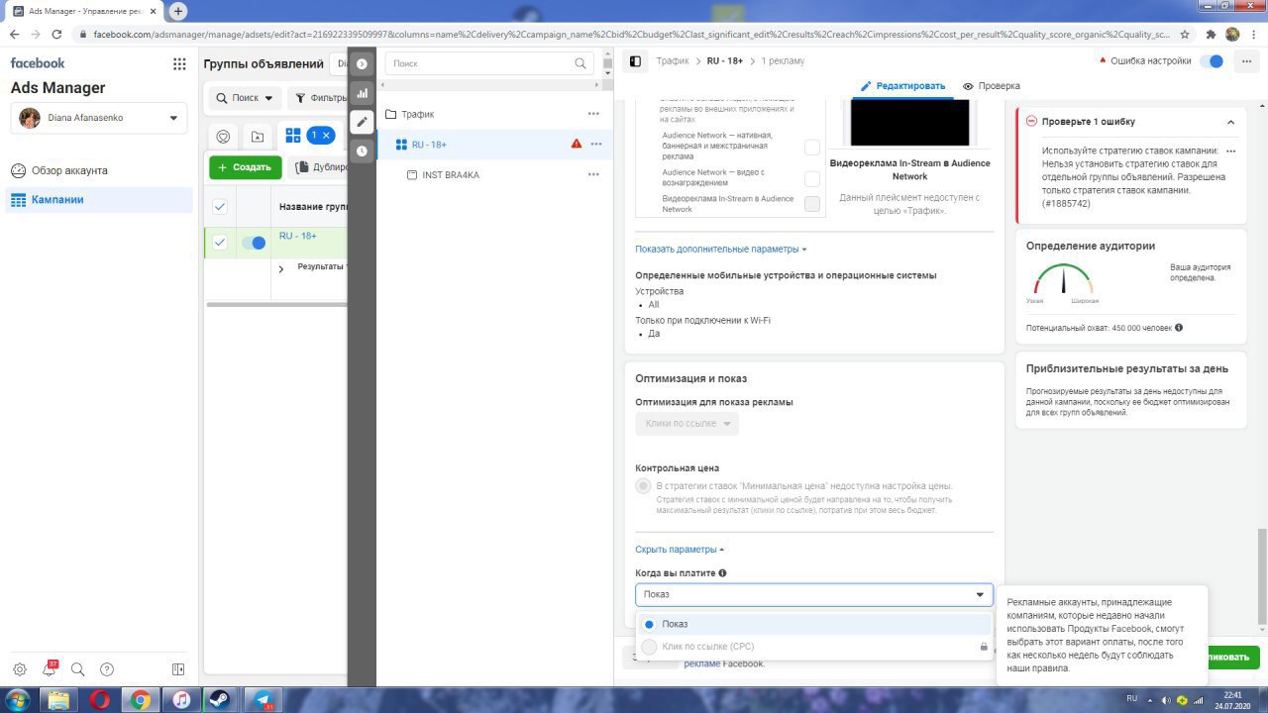Viewport: 1268px width, 713px height.
Task: Click the editor panel vertical scrollbar
Action: click(1261, 577)
